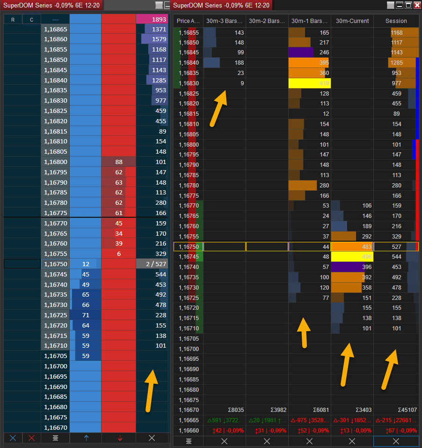Viewport: 422px width, 448px height.
Task: Click price 1,16745 in right SuperDOM
Action: pos(189,257)
